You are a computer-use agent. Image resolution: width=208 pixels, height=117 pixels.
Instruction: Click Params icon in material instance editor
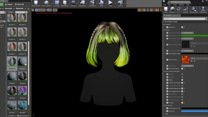186,10
